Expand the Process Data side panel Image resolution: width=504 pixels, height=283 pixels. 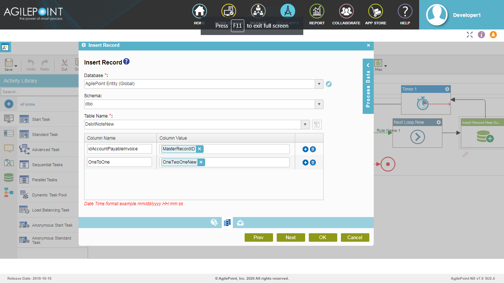click(368, 86)
